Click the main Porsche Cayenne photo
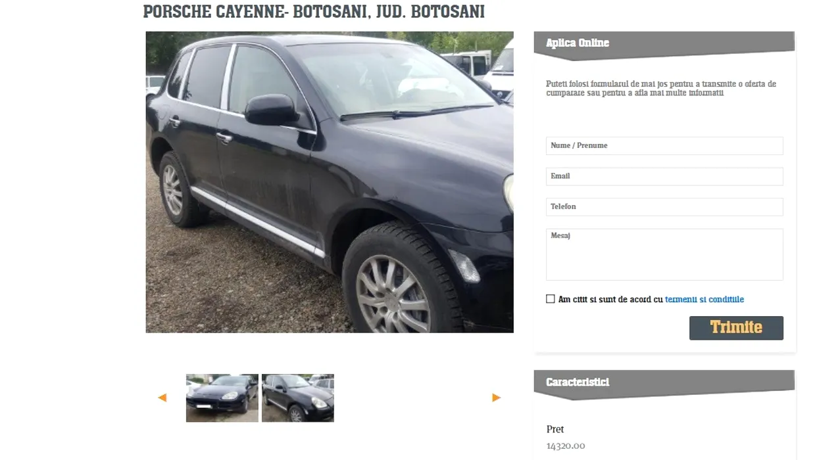Screen dimensions: 815x460 click(x=330, y=182)
